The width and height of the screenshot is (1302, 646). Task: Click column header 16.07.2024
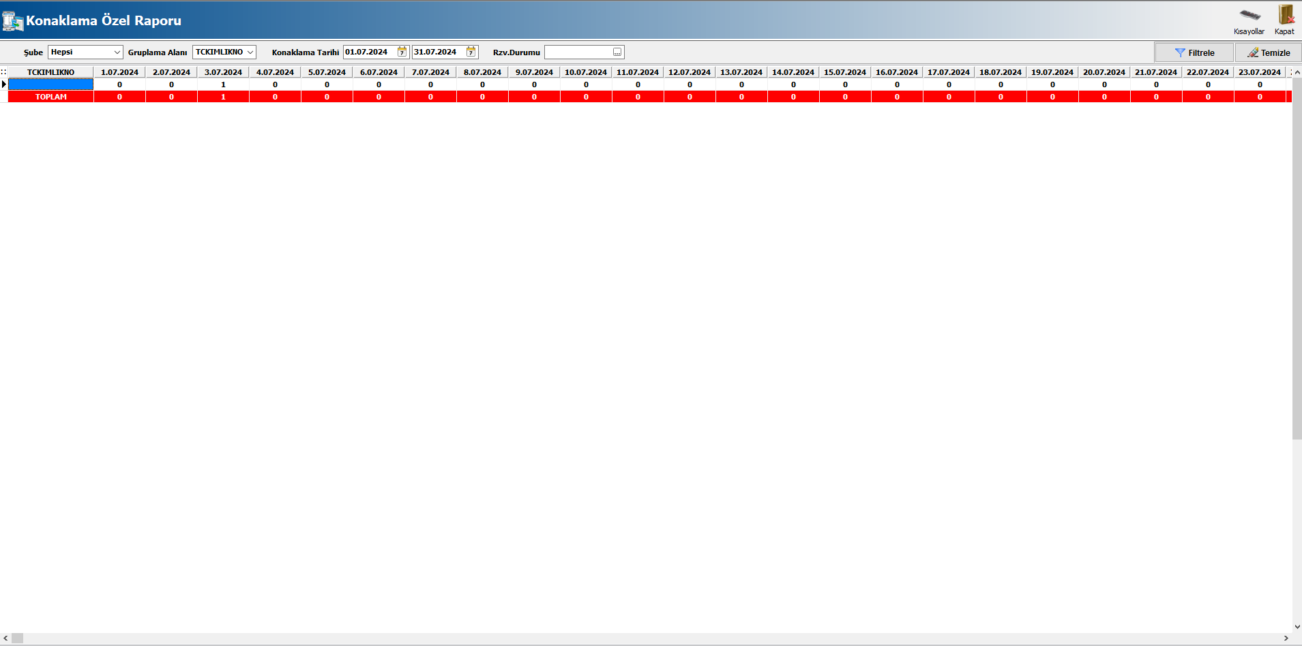tap(897, 72)
